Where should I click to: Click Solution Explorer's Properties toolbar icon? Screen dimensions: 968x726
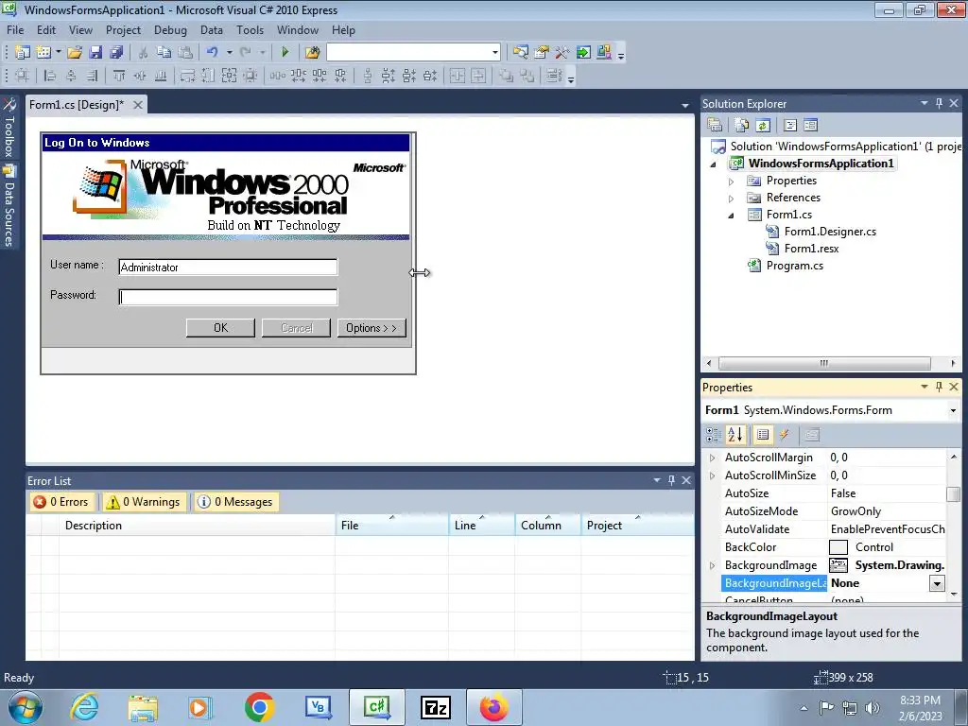pos(715,125)
